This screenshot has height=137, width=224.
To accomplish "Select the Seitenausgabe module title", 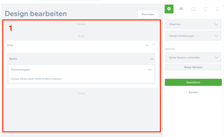I will click(x=21, y=70).
